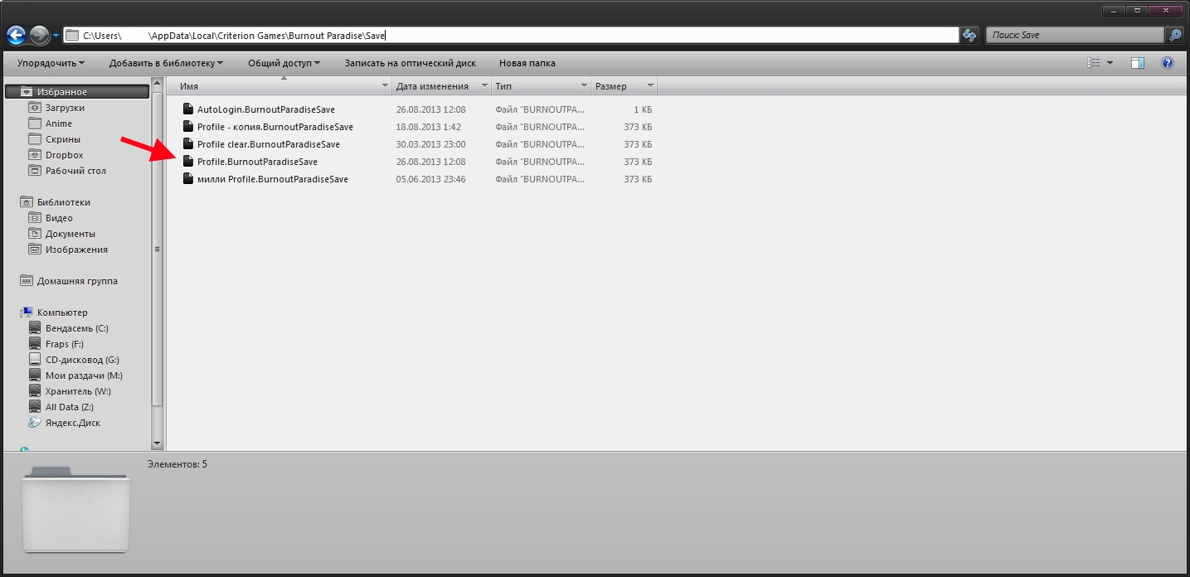Open the Изображения library
Viewport: 1190px width, 577px height.
pos(76,250)
